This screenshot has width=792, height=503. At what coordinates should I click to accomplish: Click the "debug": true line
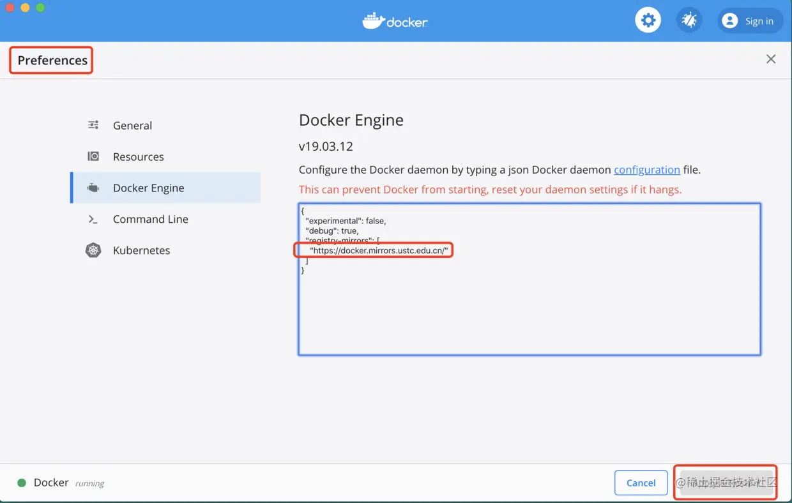coord(332,230)
